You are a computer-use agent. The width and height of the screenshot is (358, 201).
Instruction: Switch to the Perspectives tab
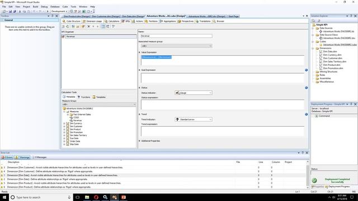tap(186, 21)
